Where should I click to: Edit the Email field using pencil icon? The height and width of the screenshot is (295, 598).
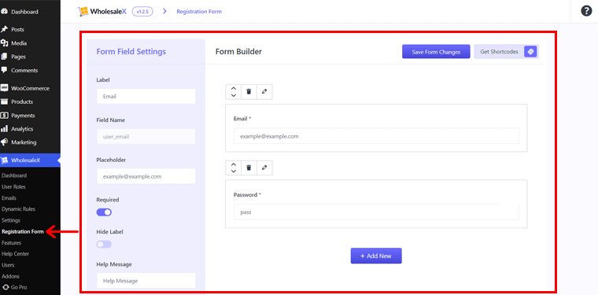[264, 91]
